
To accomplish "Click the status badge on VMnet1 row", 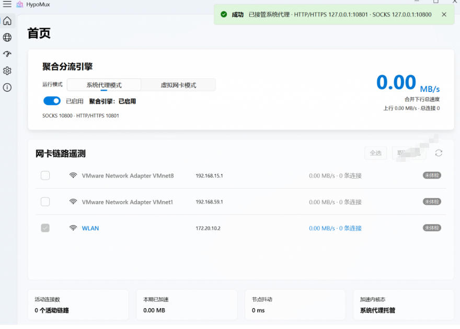I will coord(432,202).
